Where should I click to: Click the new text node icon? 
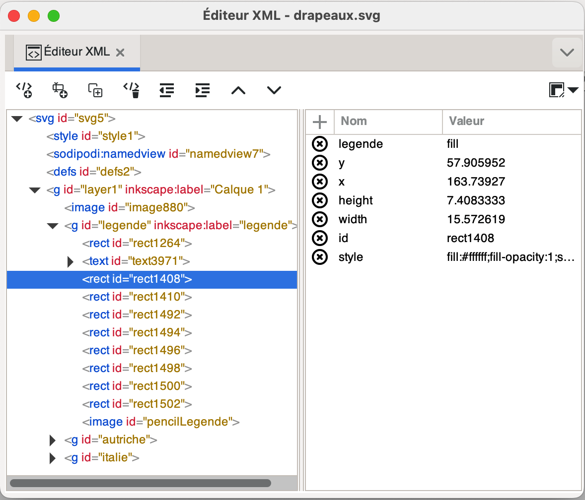(x=60, y=90)
